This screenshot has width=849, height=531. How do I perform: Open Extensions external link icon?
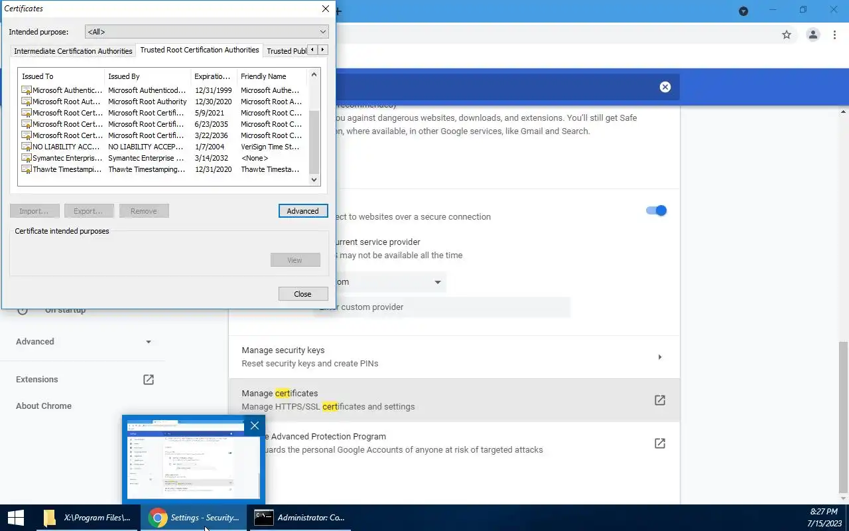tap(149, 380)
